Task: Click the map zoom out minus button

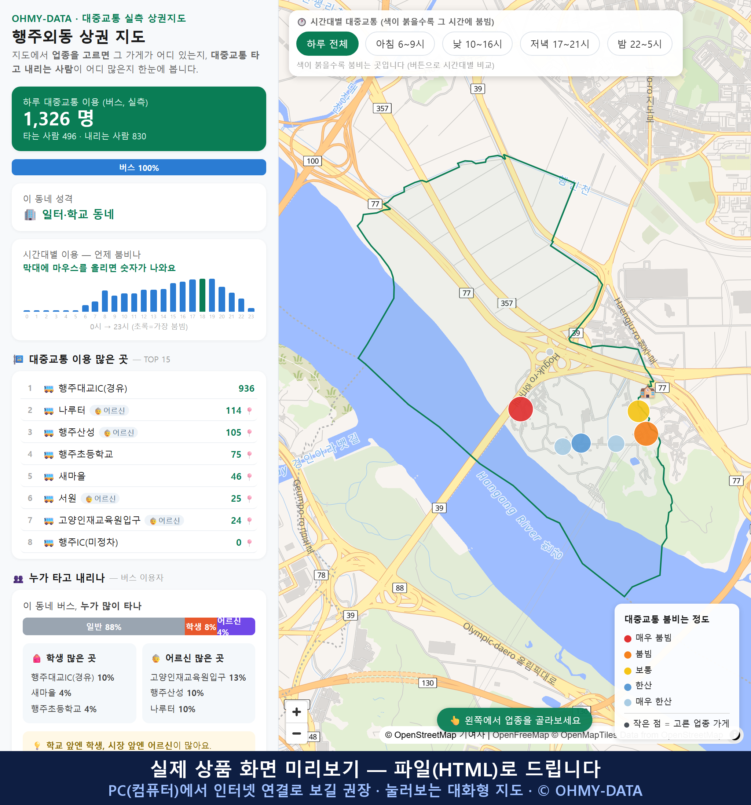Action: (296, 733)
